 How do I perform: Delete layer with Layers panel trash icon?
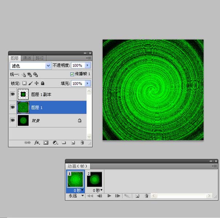[x=82, y=142]
